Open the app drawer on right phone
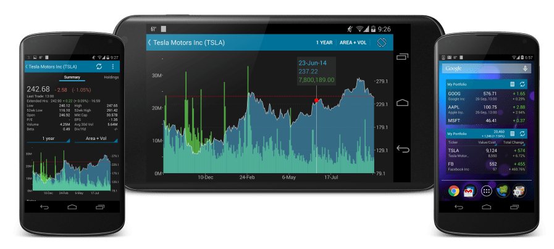This screenshot has height=249, width=554. point(486,191)
